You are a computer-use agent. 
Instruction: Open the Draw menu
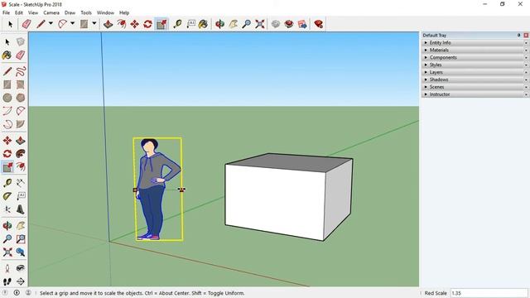70,13
